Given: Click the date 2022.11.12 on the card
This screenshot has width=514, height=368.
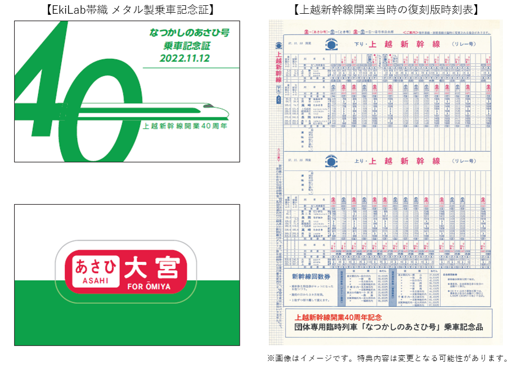Looking at the screenshot, I should point(185,58).
